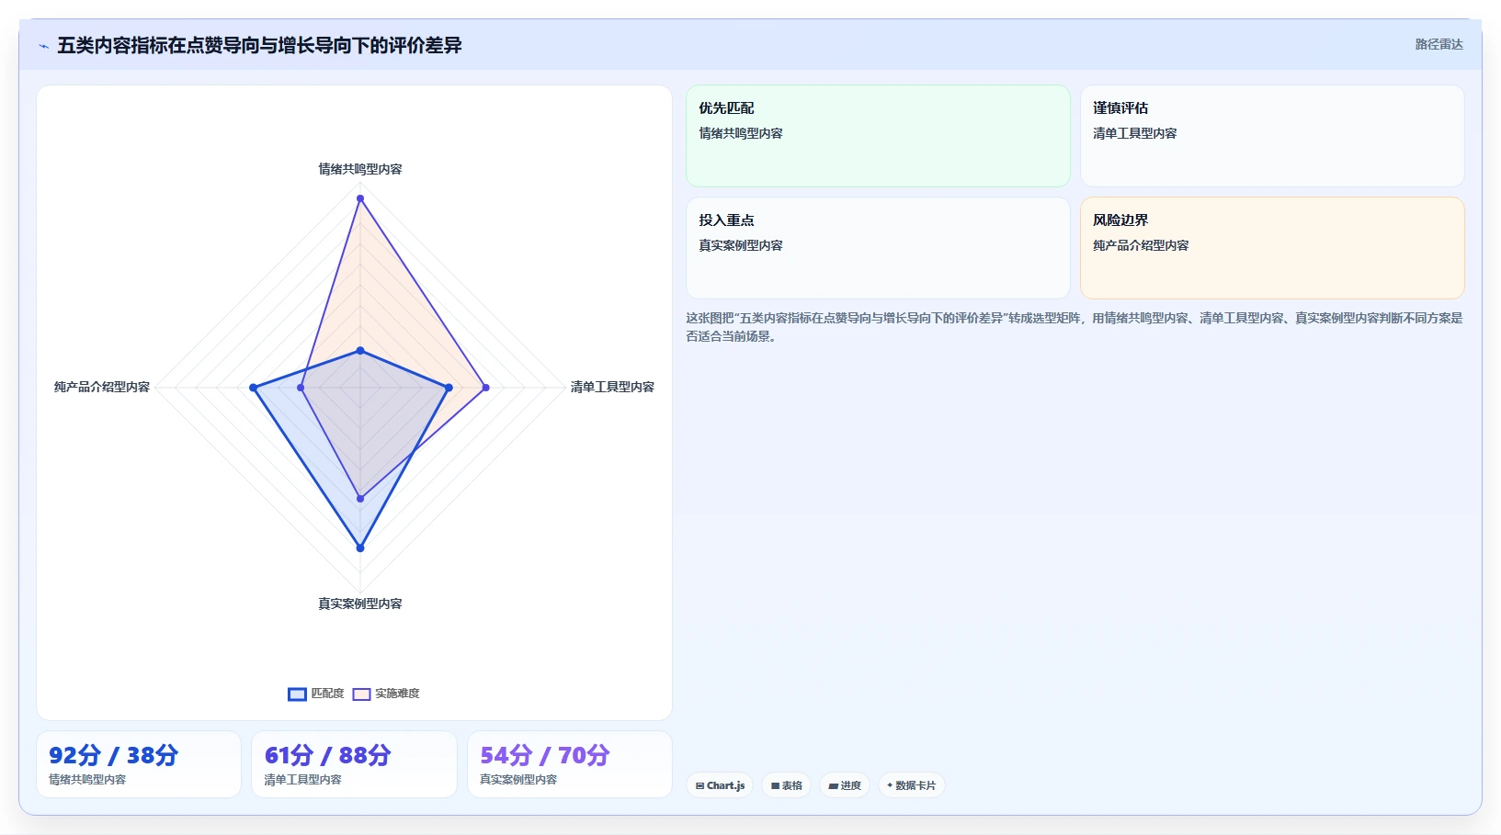
Task: Click the 54分 / 70分 stat card
Action: coord(570,764)
